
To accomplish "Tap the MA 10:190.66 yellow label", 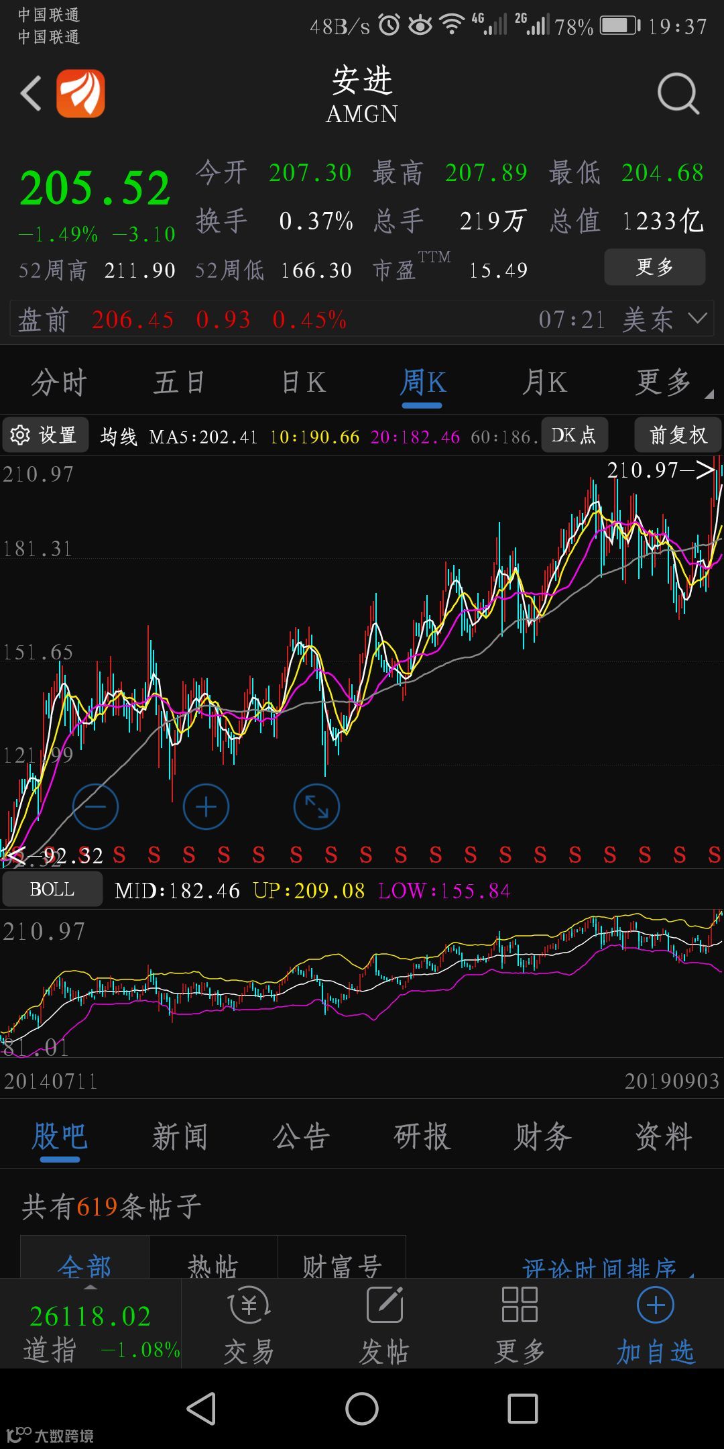I will click(314, 437).
